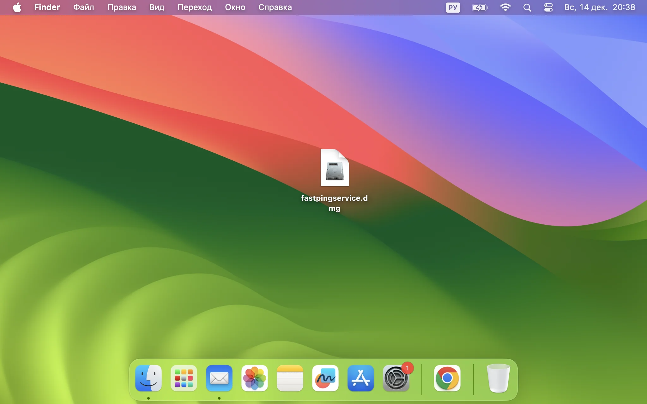Launch Launchpad from the Dock
Image resolution: width=647 pixels, height=404 pixels.
click(184, 378)
